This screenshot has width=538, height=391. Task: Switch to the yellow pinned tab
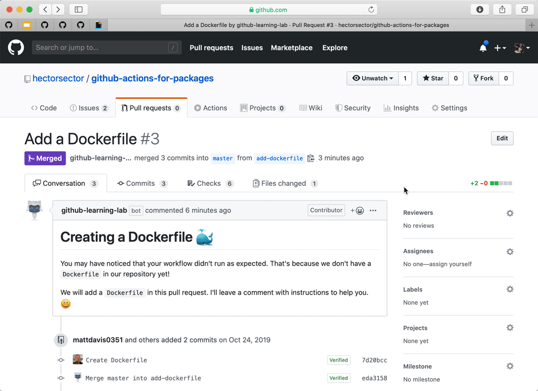[27, 25]
